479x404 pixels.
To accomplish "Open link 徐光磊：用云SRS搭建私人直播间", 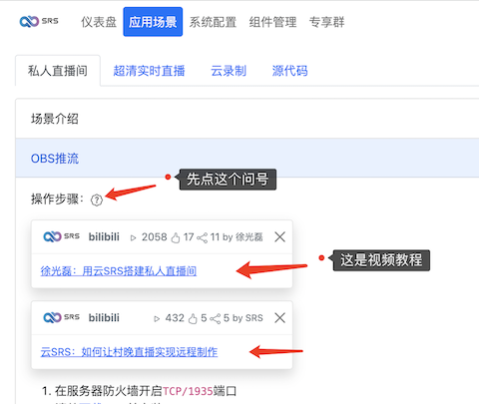I will 119,271.
